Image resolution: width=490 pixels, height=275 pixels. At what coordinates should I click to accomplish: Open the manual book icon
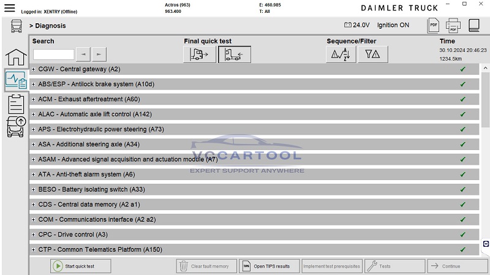pyautogui.click(x=473, y=25)
